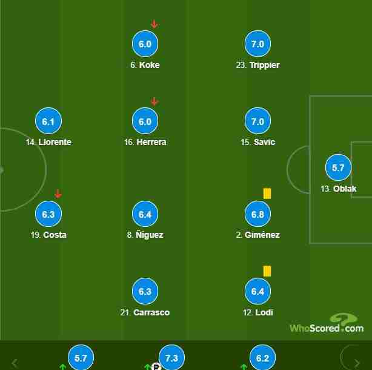Click Trippier's 7.0 rating circle
Screen dimensions: 372x370
click(x=257, y=44)
